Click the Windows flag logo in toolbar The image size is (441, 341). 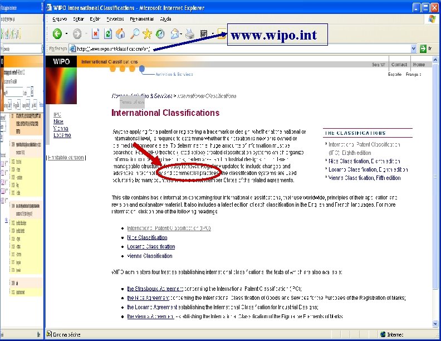pos(432,19)
